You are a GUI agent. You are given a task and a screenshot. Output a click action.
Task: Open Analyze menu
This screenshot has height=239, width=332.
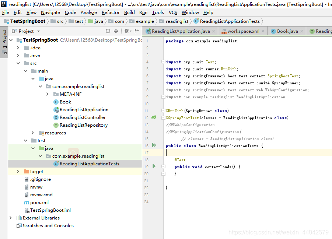click(x=89, y=13)
